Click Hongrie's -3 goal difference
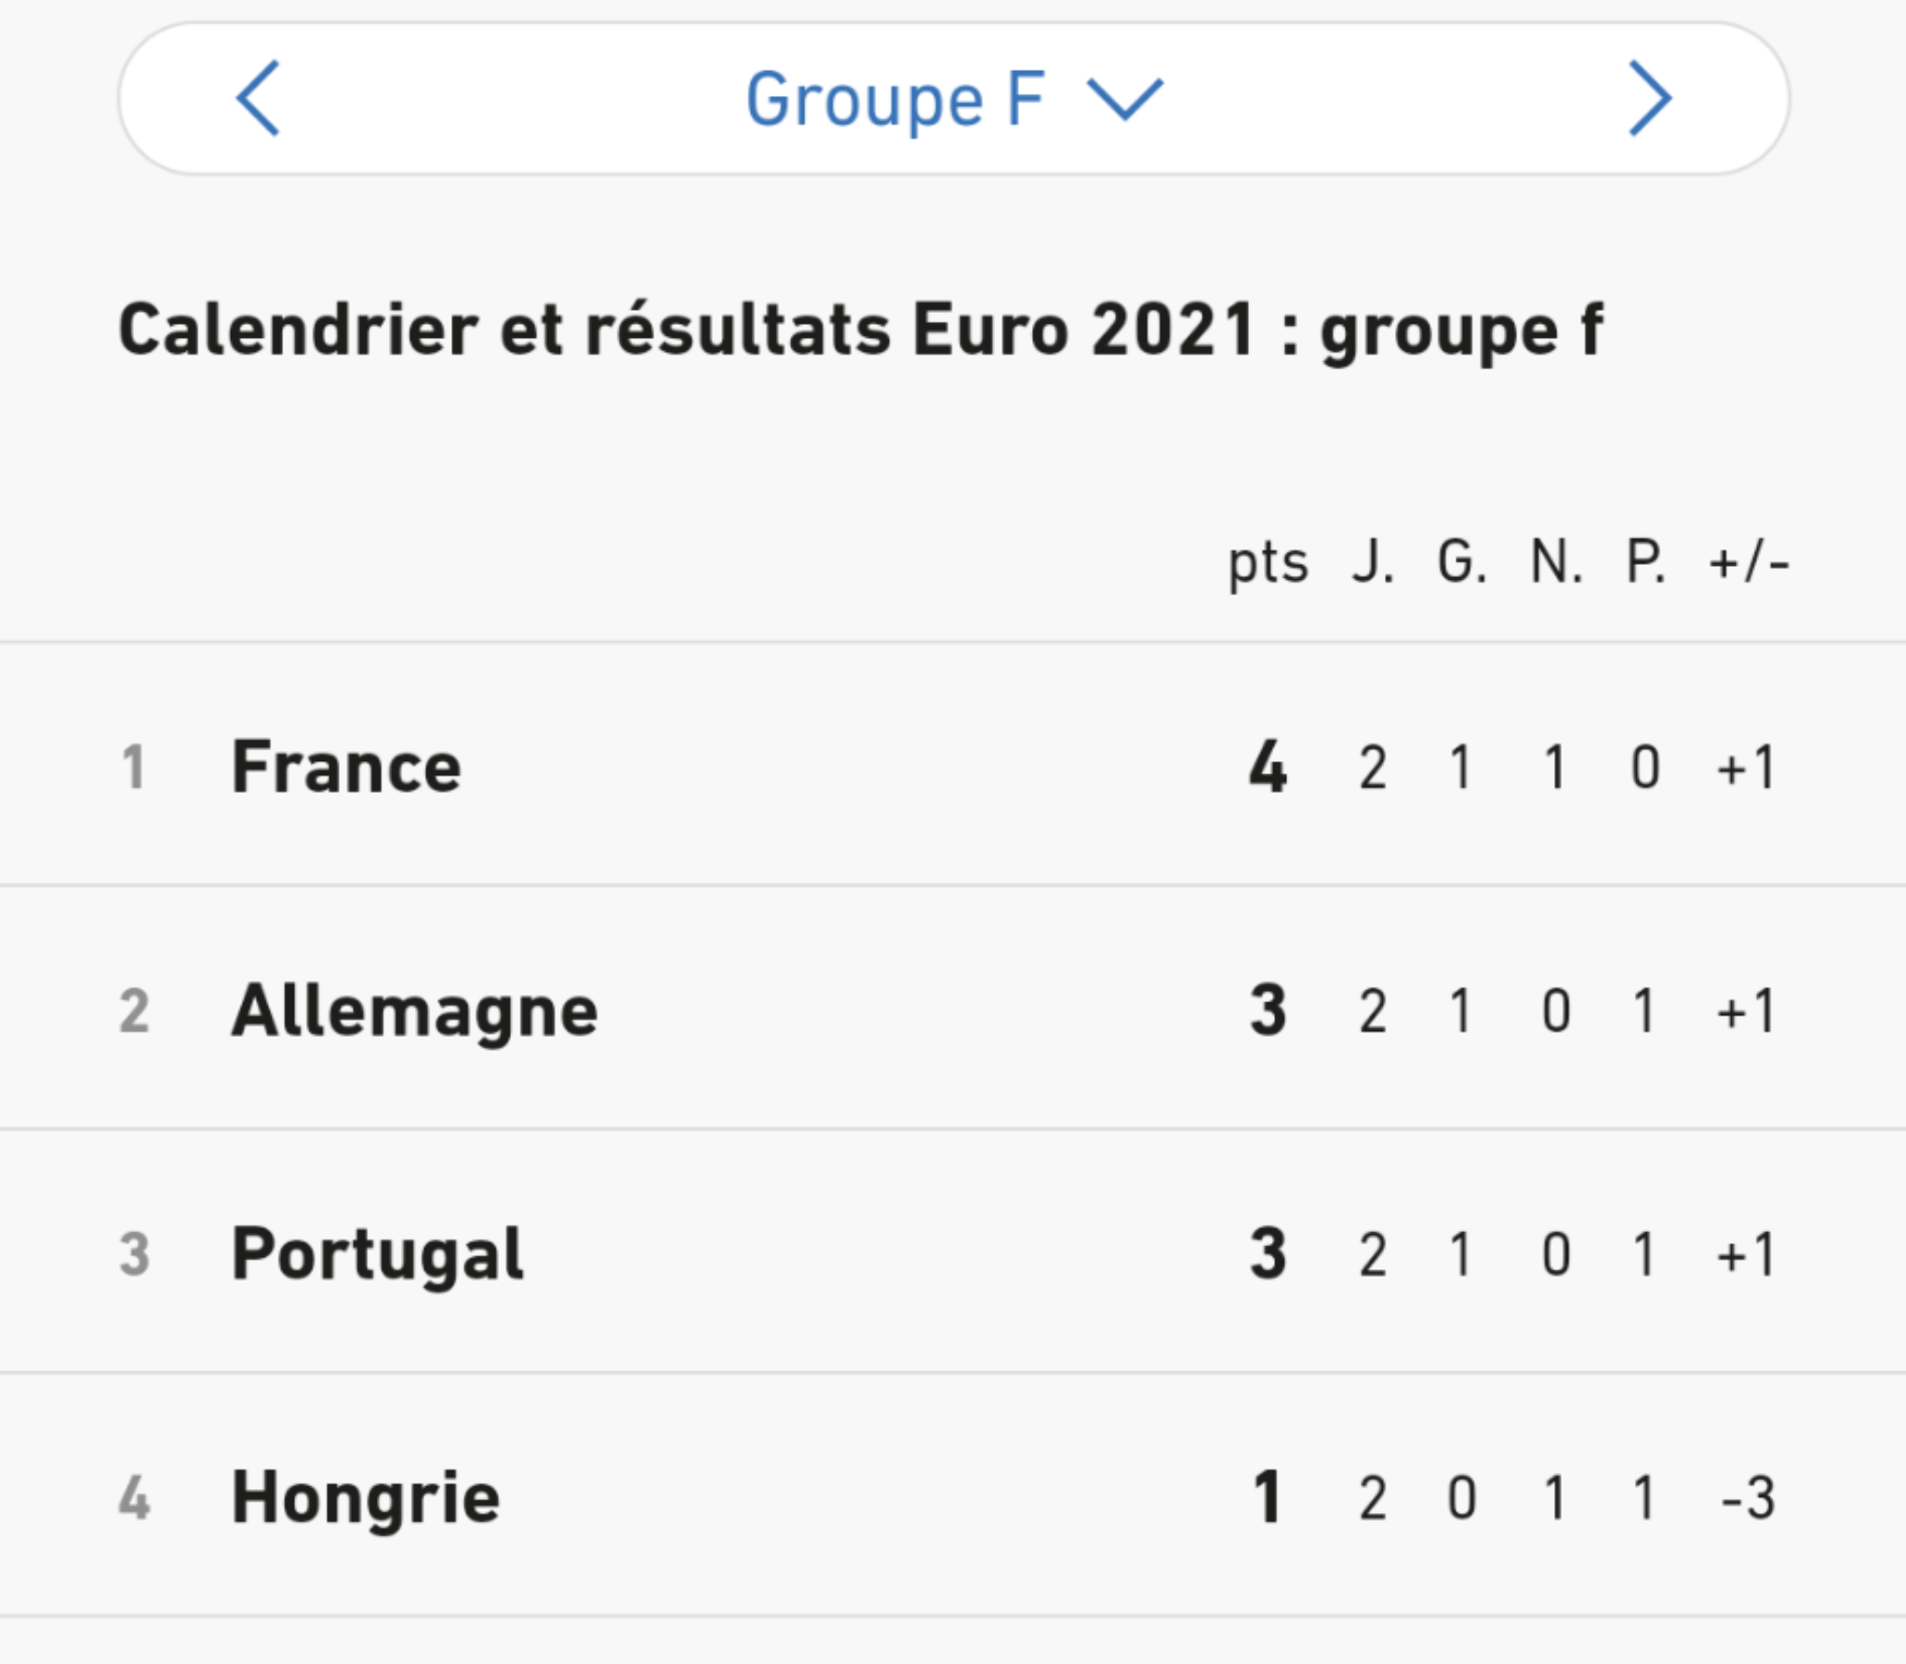This screenshot has width=1906, height=1664. [x=1748, y=1497]
